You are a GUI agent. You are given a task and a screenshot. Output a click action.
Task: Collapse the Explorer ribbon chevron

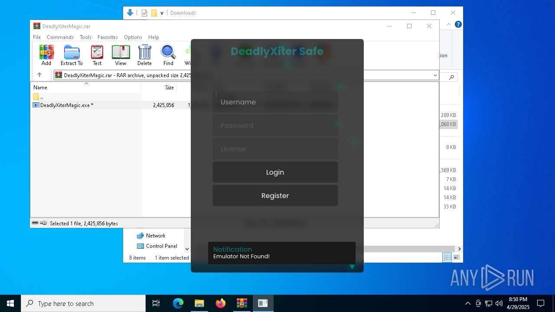[450, 24]
